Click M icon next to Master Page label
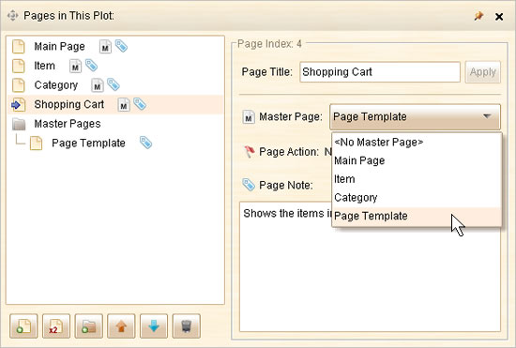Viewport: 516px width, 348px height. click(x=249, y=117)
